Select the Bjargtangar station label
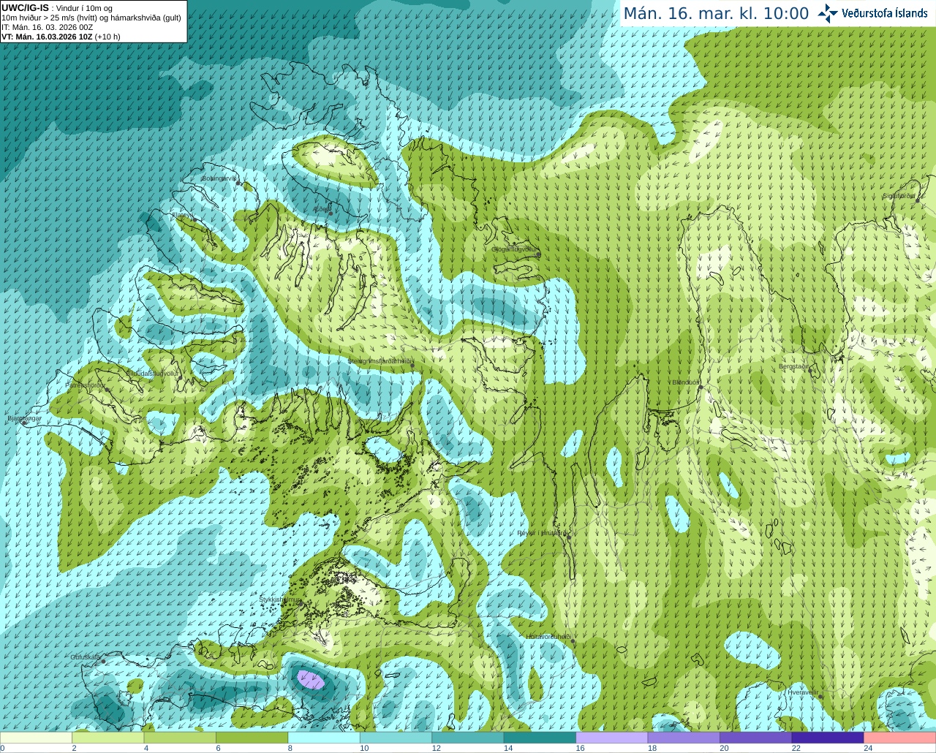 pos(24,418)
